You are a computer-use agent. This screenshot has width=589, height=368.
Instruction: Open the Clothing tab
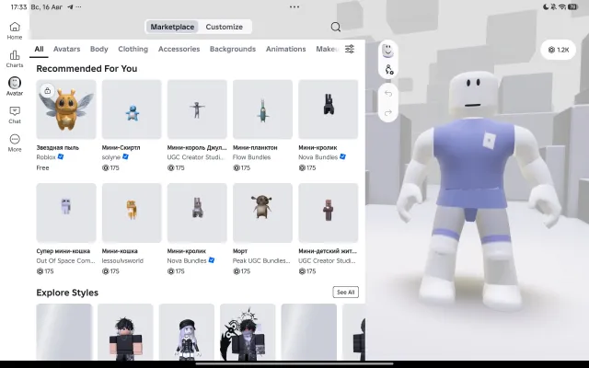tap(133, 49)
